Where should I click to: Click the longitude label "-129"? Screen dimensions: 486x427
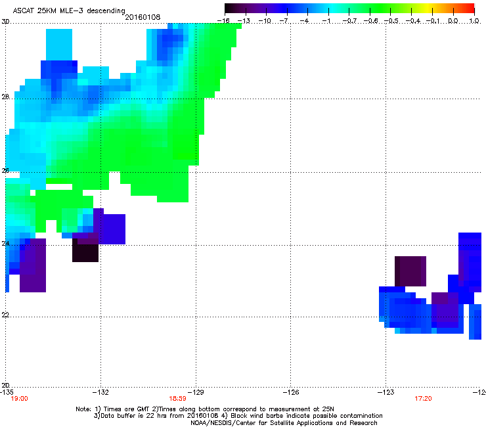(x=196, y=393)
